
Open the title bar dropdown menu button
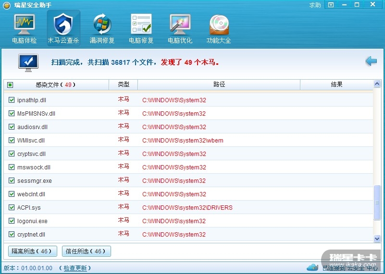(331, 5)
